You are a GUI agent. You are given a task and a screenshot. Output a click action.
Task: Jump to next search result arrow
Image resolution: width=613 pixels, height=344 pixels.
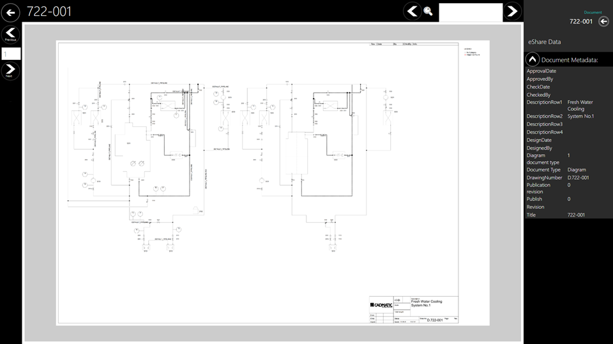[512, 11]
